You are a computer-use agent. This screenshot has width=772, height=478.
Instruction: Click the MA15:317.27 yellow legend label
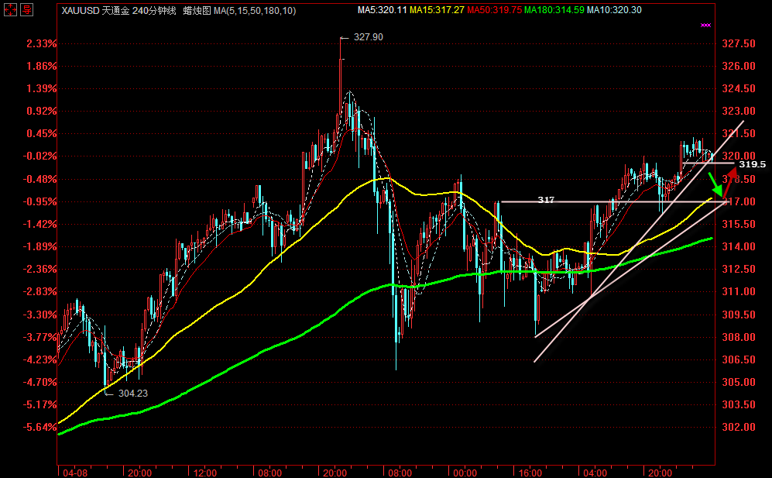(x=442, y=10)
